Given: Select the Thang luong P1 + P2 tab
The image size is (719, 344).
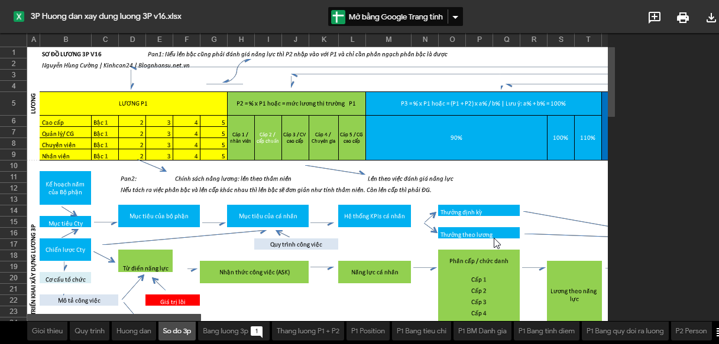Looking at the screenshot, I should coord(308,331).
